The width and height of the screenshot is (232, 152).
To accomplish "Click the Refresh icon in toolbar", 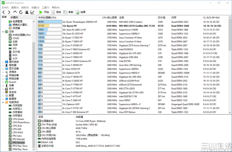I will 21,12.
